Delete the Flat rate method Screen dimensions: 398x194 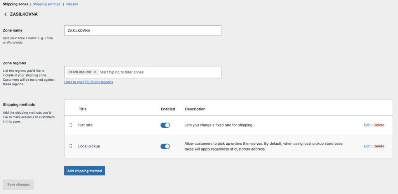pos(379,125)
